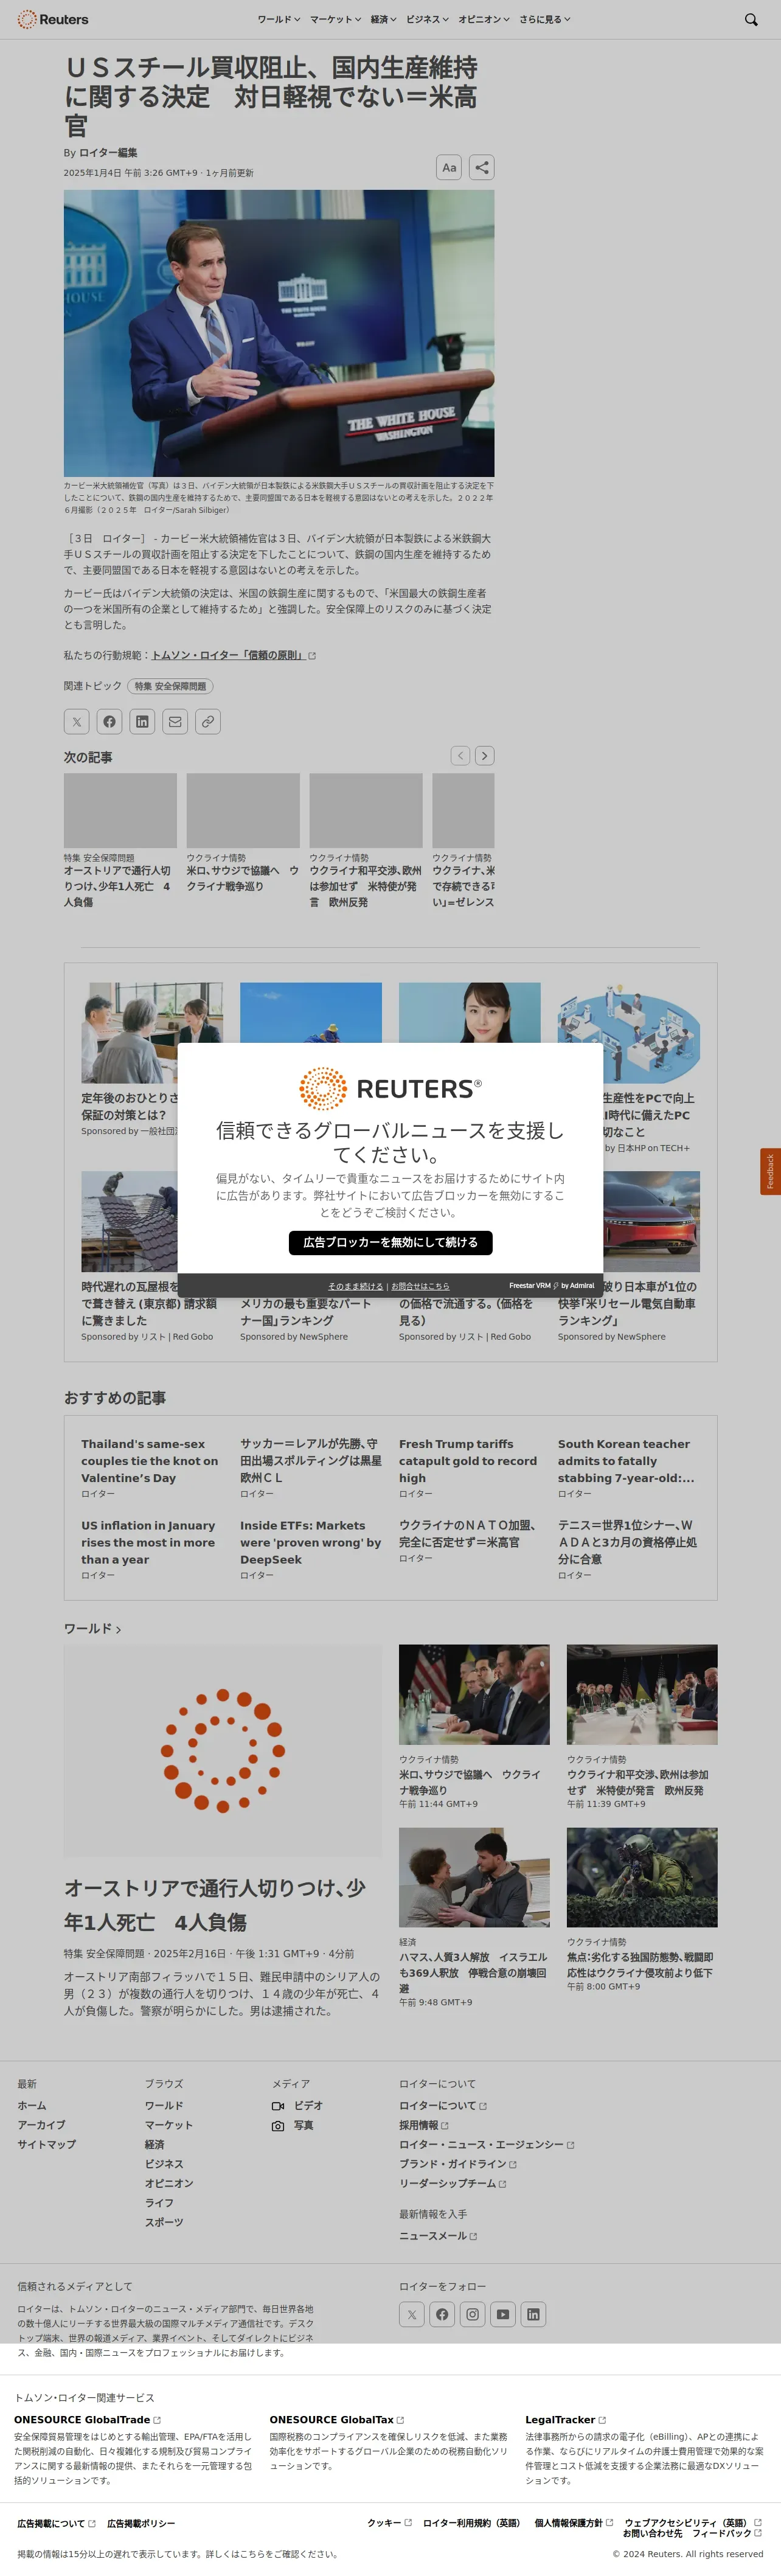Open ビデオ in footer media section

tap(297, 2105)
